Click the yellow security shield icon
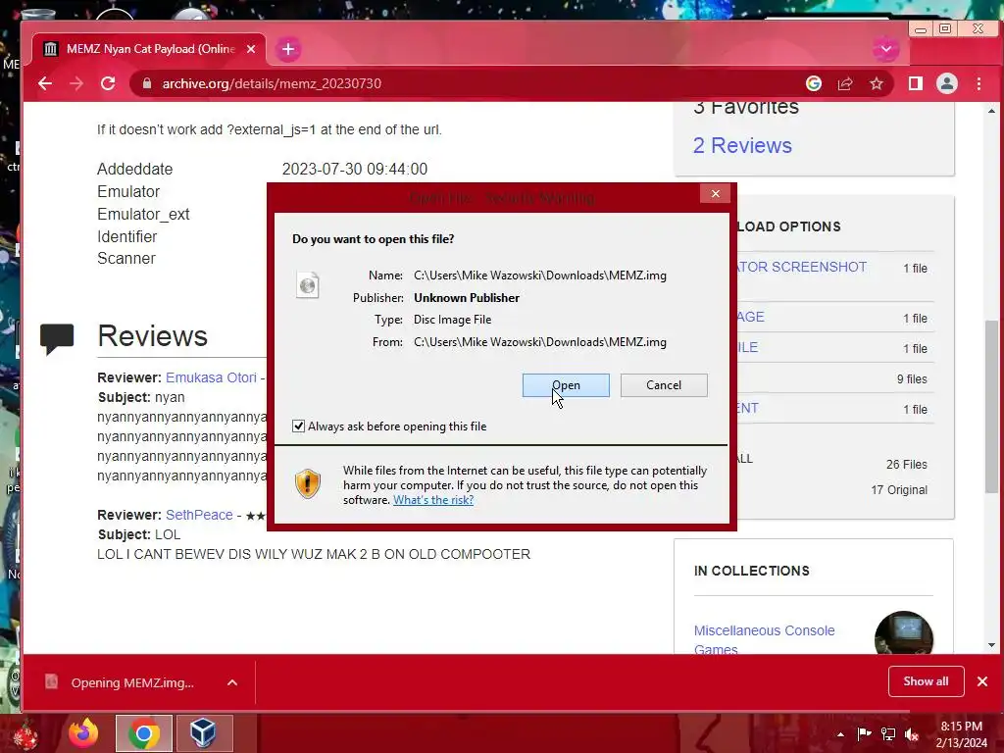1004x753 pixels. (x=307, y=483)
